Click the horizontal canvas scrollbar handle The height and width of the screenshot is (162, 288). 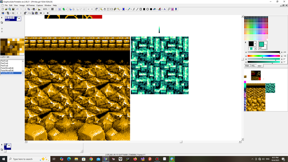tap(181, 142)
